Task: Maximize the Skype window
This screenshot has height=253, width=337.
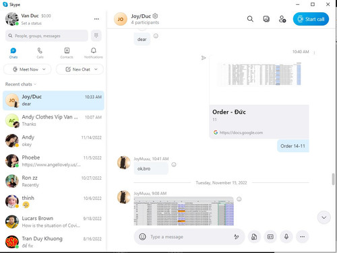Action: click(x=313, y=4)
